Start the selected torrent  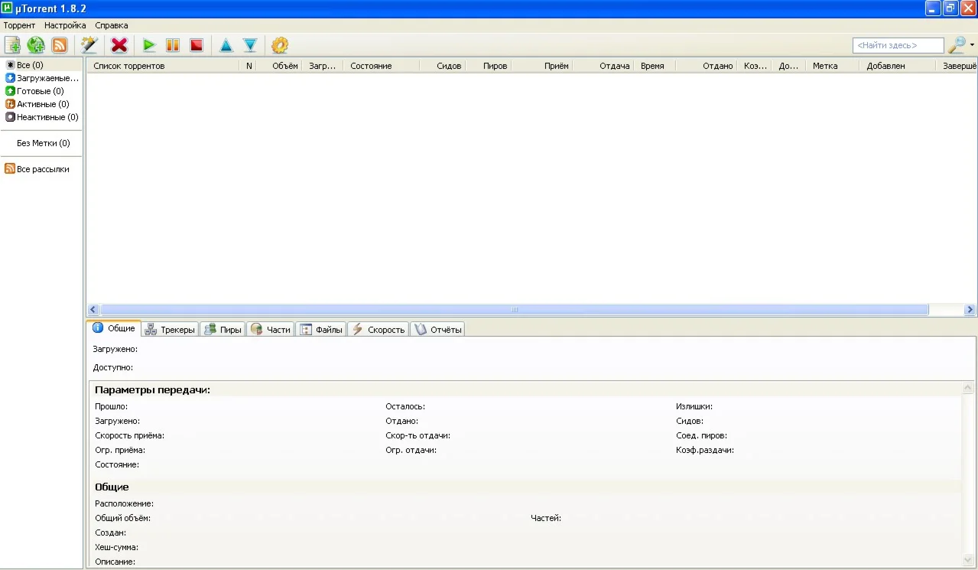coord(149,44)
